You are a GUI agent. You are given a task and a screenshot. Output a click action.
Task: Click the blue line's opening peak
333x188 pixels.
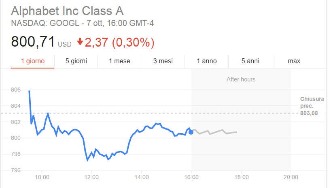(29, 91)
